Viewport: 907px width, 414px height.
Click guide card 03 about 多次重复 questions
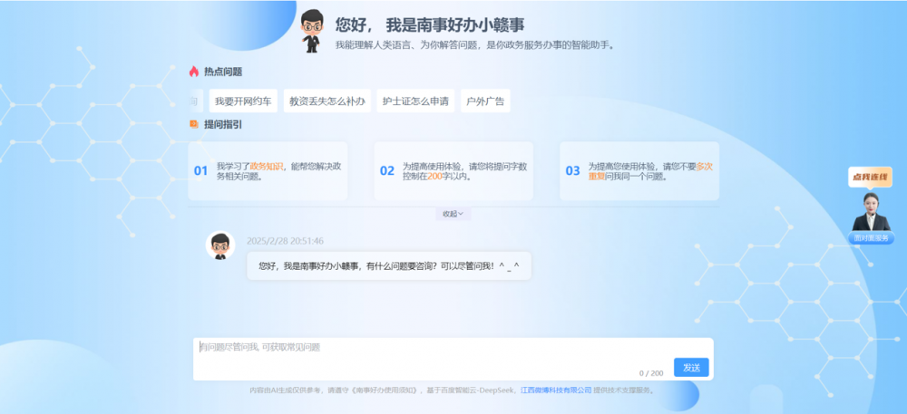coord(639,171)
